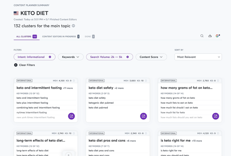Select the keto diet safety cluster circle

click(x=146, y=81)
